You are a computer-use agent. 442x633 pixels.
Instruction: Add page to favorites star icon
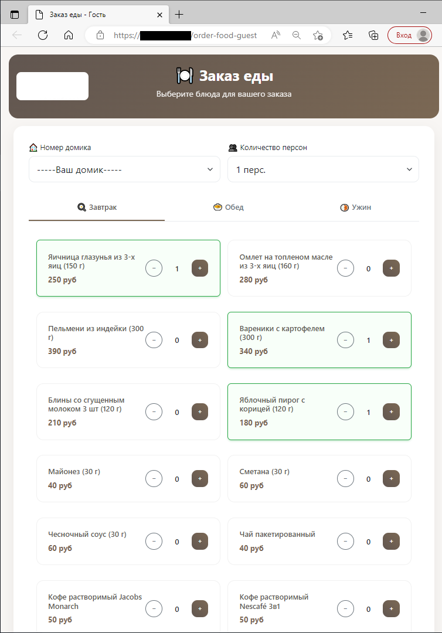(x=318, y=35)
